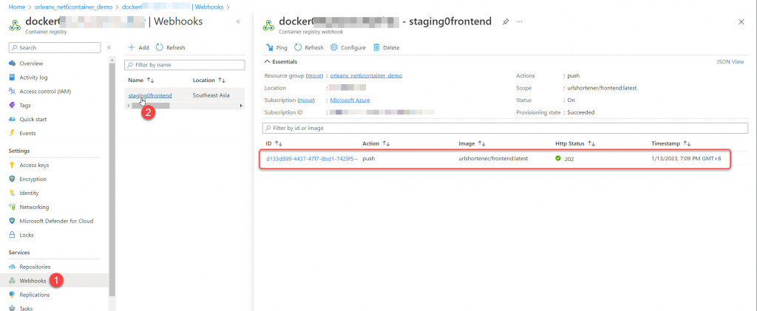Click move link beside Resource group
This screenshot has width=757, height=311.
[x=314, y=75]
